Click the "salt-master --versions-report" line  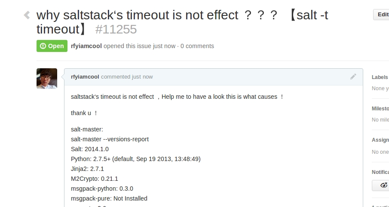pyautogui.click(x=110, y=139)
